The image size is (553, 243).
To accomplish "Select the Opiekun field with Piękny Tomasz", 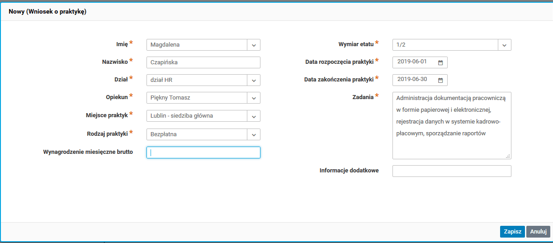I will point(197,98).
